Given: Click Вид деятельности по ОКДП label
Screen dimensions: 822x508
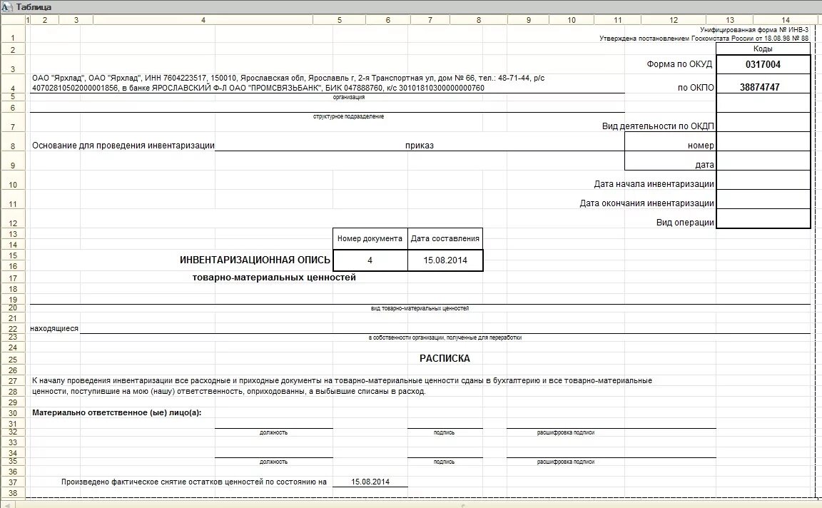Looking at the screenshot, I should pyautogui.click(x=658, y=126).
